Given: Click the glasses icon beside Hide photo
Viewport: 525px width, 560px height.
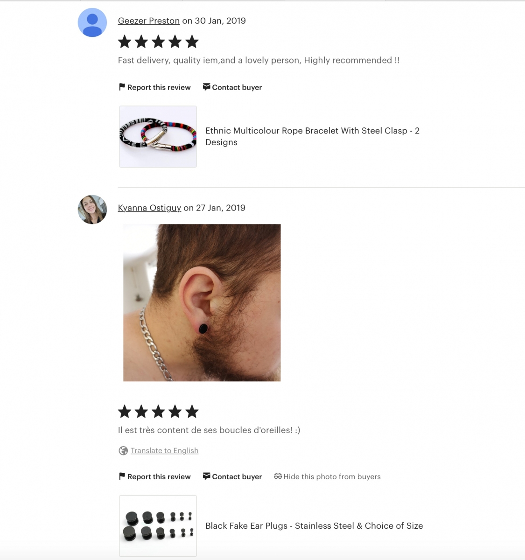Looking at the screenshot, I should point(278,476).
